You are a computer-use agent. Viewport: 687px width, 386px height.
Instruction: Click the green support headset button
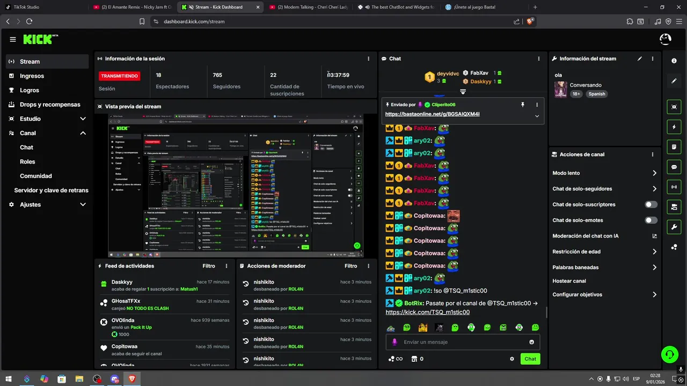[x=669, y=354]
